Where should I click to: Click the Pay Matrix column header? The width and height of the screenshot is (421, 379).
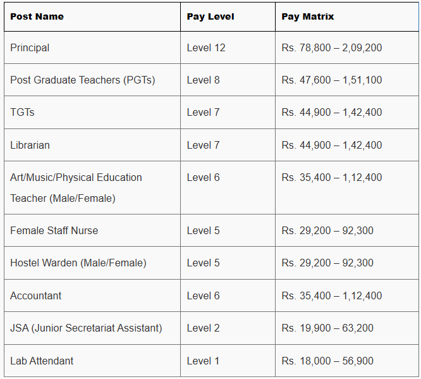(308, 16)
